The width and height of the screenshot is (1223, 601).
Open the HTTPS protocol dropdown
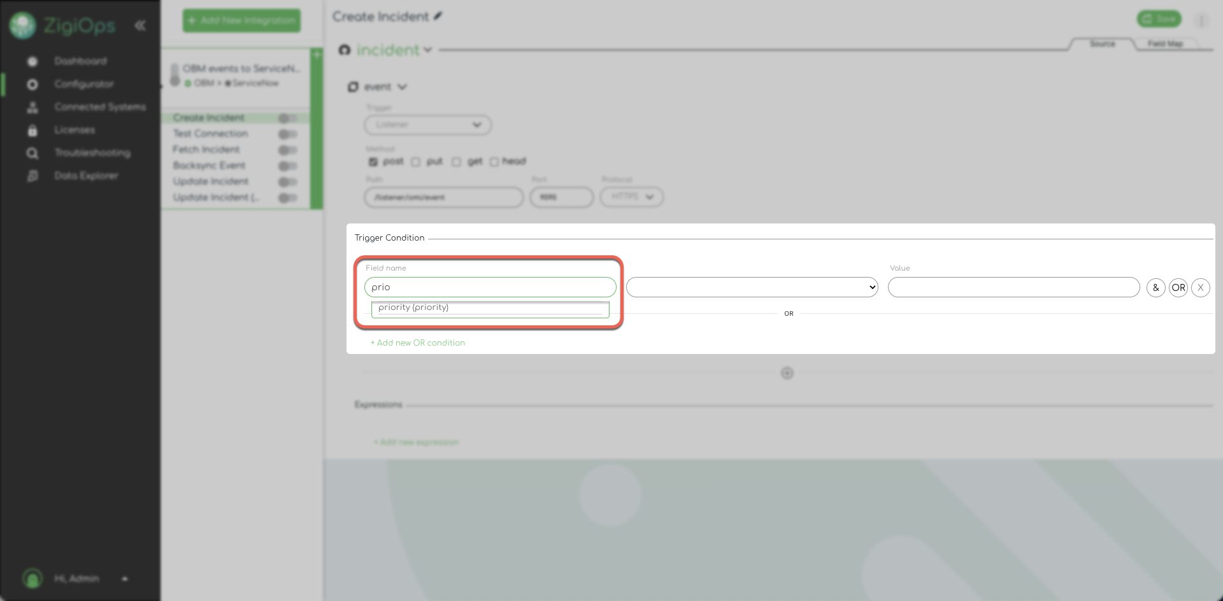[631, 197]
